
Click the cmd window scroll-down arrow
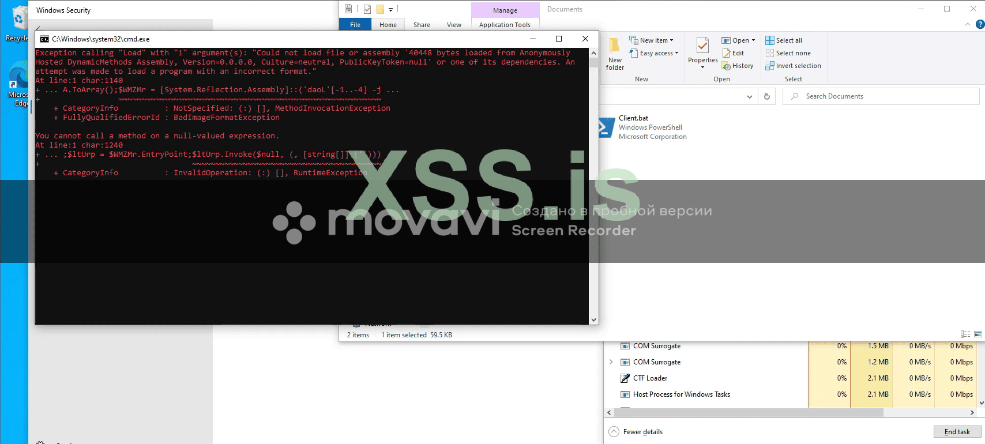593,320
